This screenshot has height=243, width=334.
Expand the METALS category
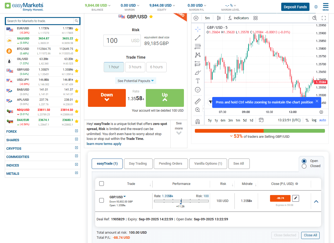pos(77,173)
